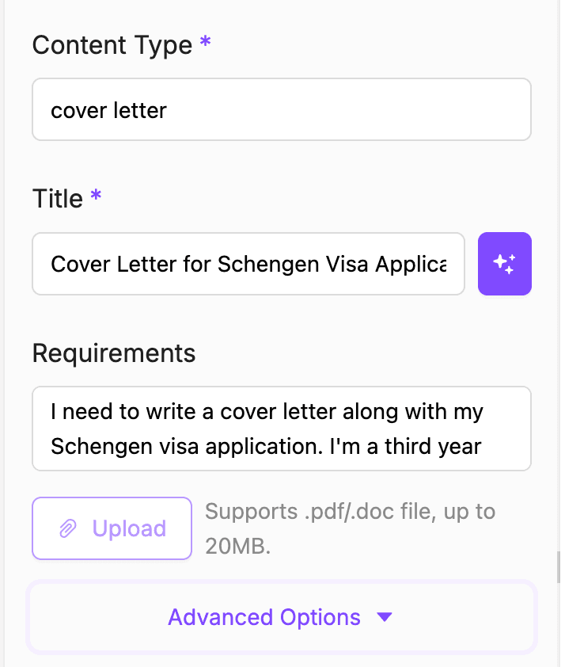The height and width of the screenshot is (667, 565).
Task: Click the paperclip icon on Upload
Action: coord(69,529)
